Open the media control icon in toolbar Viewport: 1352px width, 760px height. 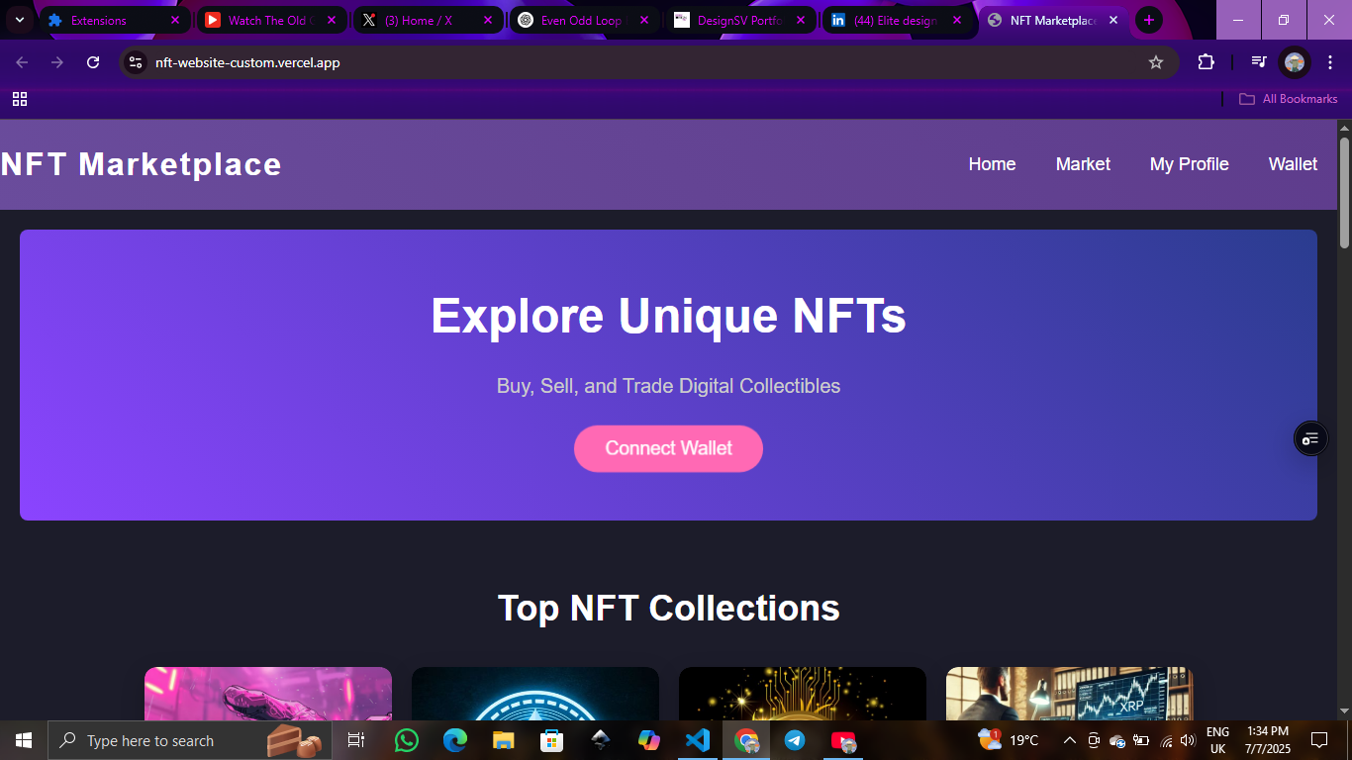pyautogui.click(x=1258, y=62)
